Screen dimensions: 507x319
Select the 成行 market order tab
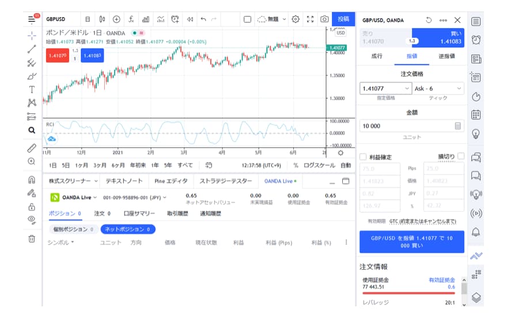[x=377, y=56]
